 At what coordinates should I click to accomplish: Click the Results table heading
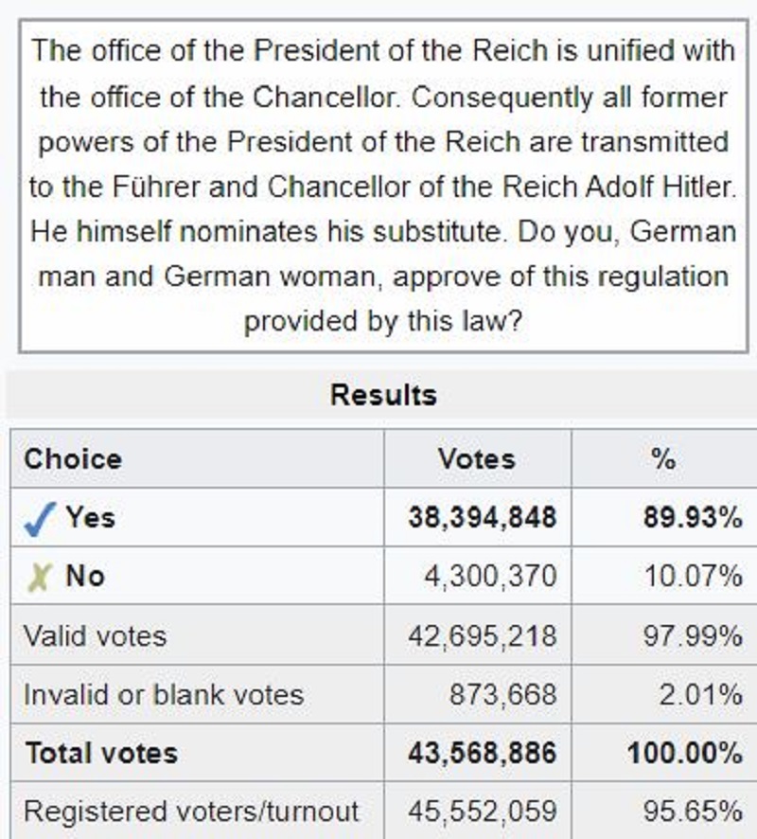click(x=383, y=395)
